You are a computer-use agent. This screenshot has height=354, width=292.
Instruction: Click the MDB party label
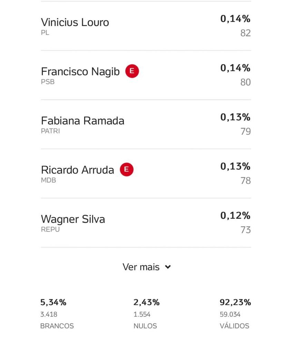(48, 180)
